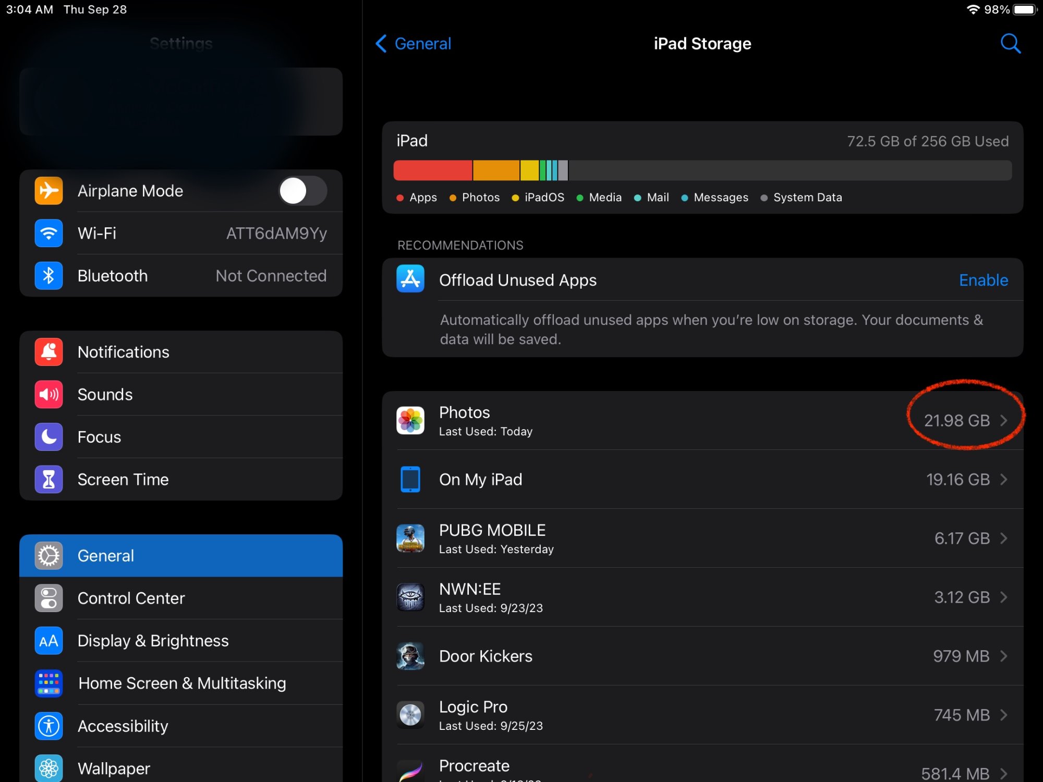Tap the Notifications bell icon
This screenshot has width=1043, height=782.
(48, 352)
